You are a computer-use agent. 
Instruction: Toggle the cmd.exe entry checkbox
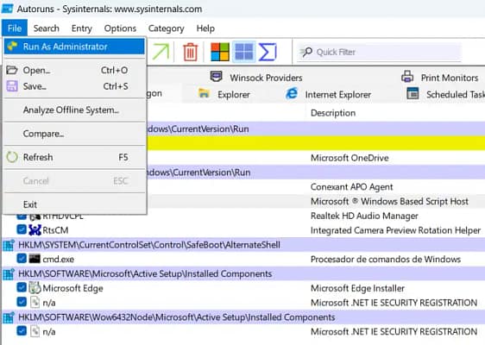22,259
